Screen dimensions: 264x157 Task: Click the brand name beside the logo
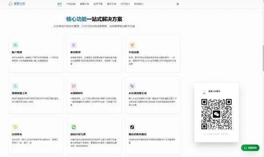point(19,4)
